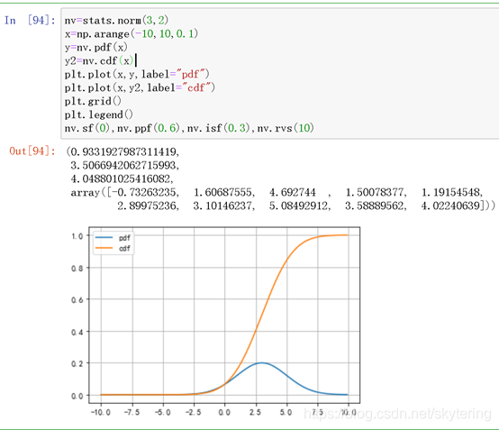Click array value 4.02240639
Viewport: 499px width, 430px height.
coord(450,206)
